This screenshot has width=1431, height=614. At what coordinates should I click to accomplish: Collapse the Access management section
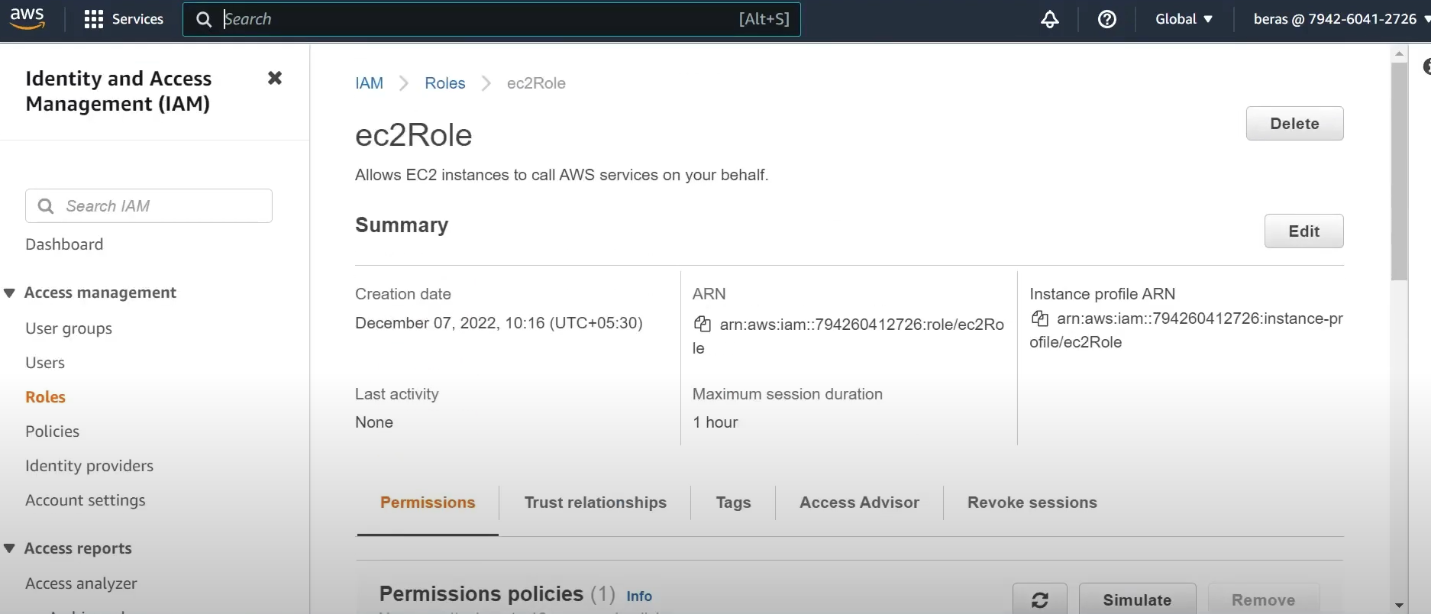point(10,293)
